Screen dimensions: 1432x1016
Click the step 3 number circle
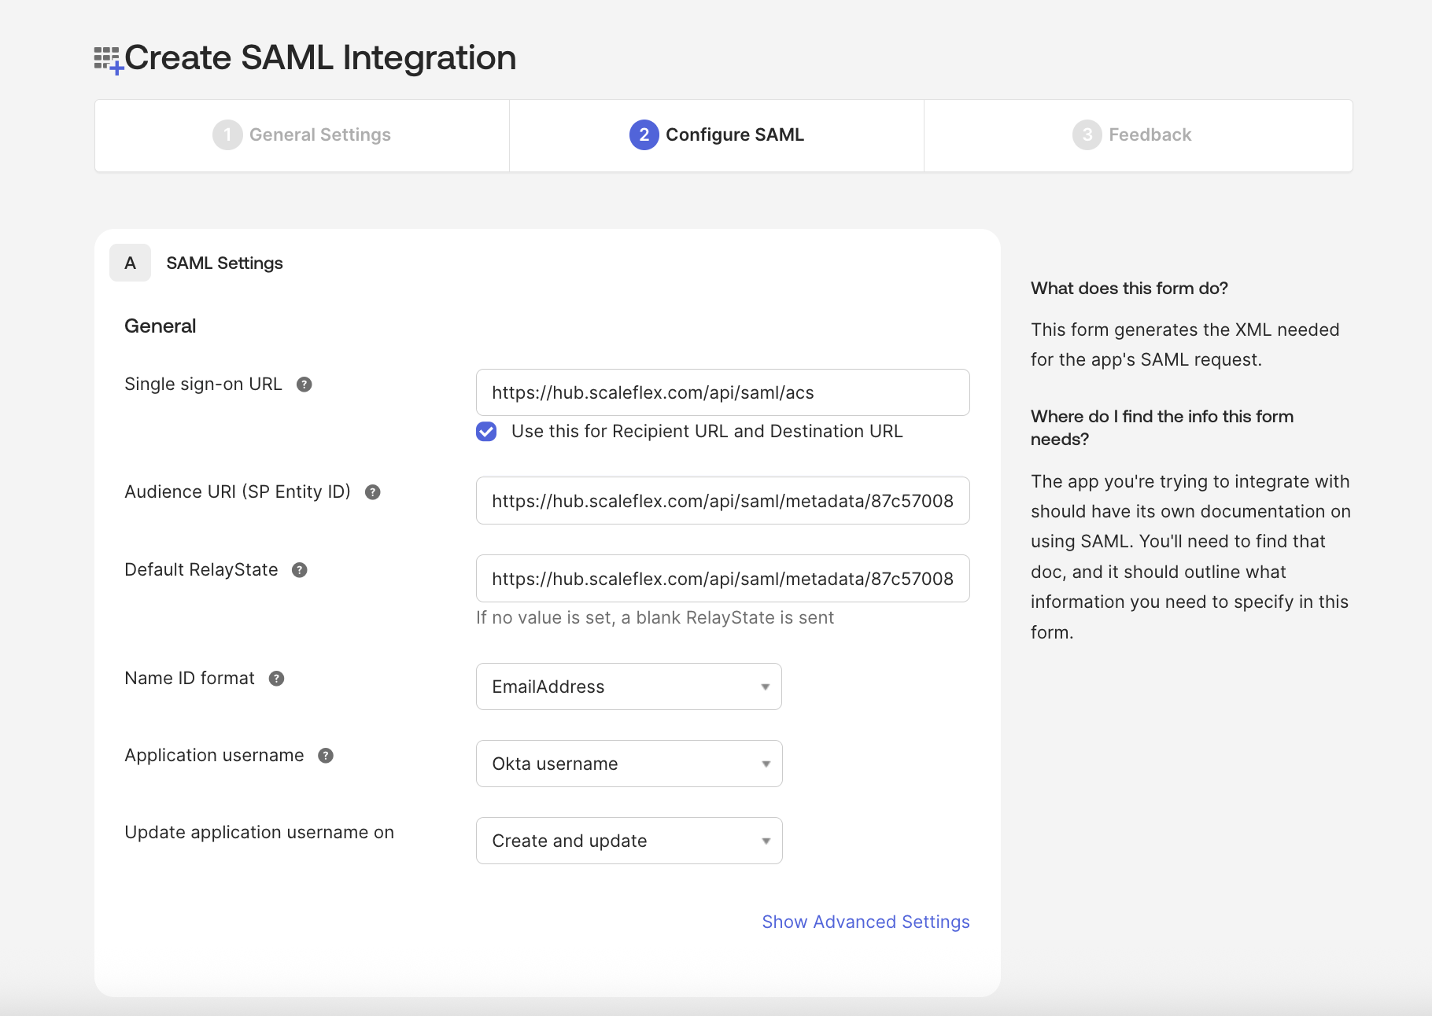pyautogui.click(x=1087, y=135)
